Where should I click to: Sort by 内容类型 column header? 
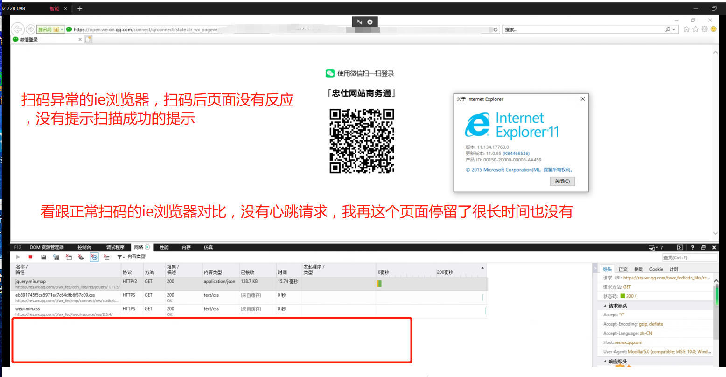point(220,270)
